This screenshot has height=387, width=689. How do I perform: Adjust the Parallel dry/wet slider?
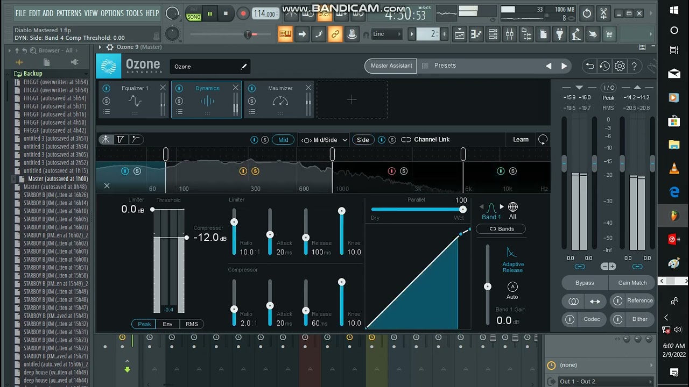click(417, 210)
